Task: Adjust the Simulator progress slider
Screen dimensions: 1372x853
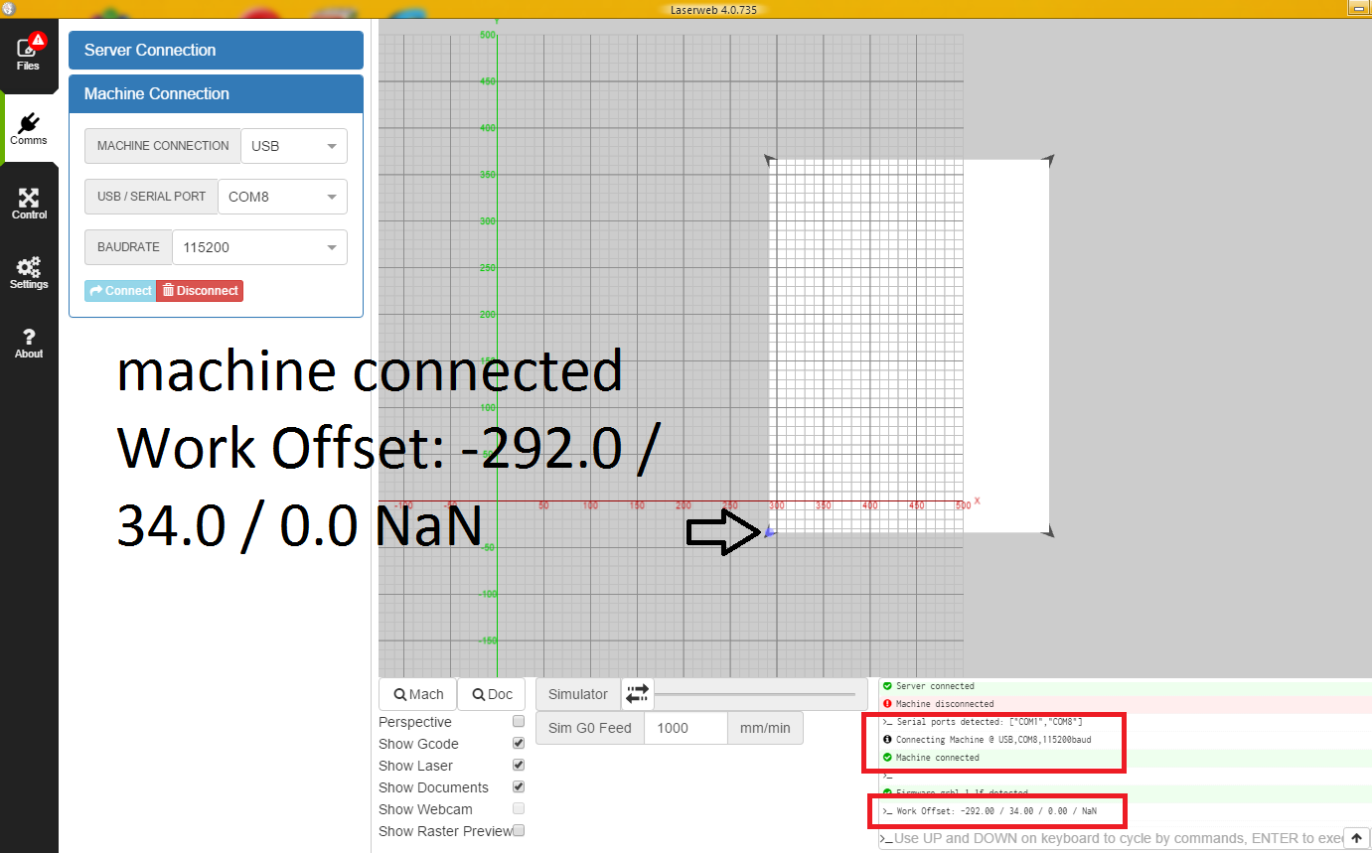Action: click(x=755, y=694)
